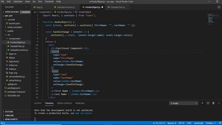Change UTF-8 encoding in status bar

point(181,123)
